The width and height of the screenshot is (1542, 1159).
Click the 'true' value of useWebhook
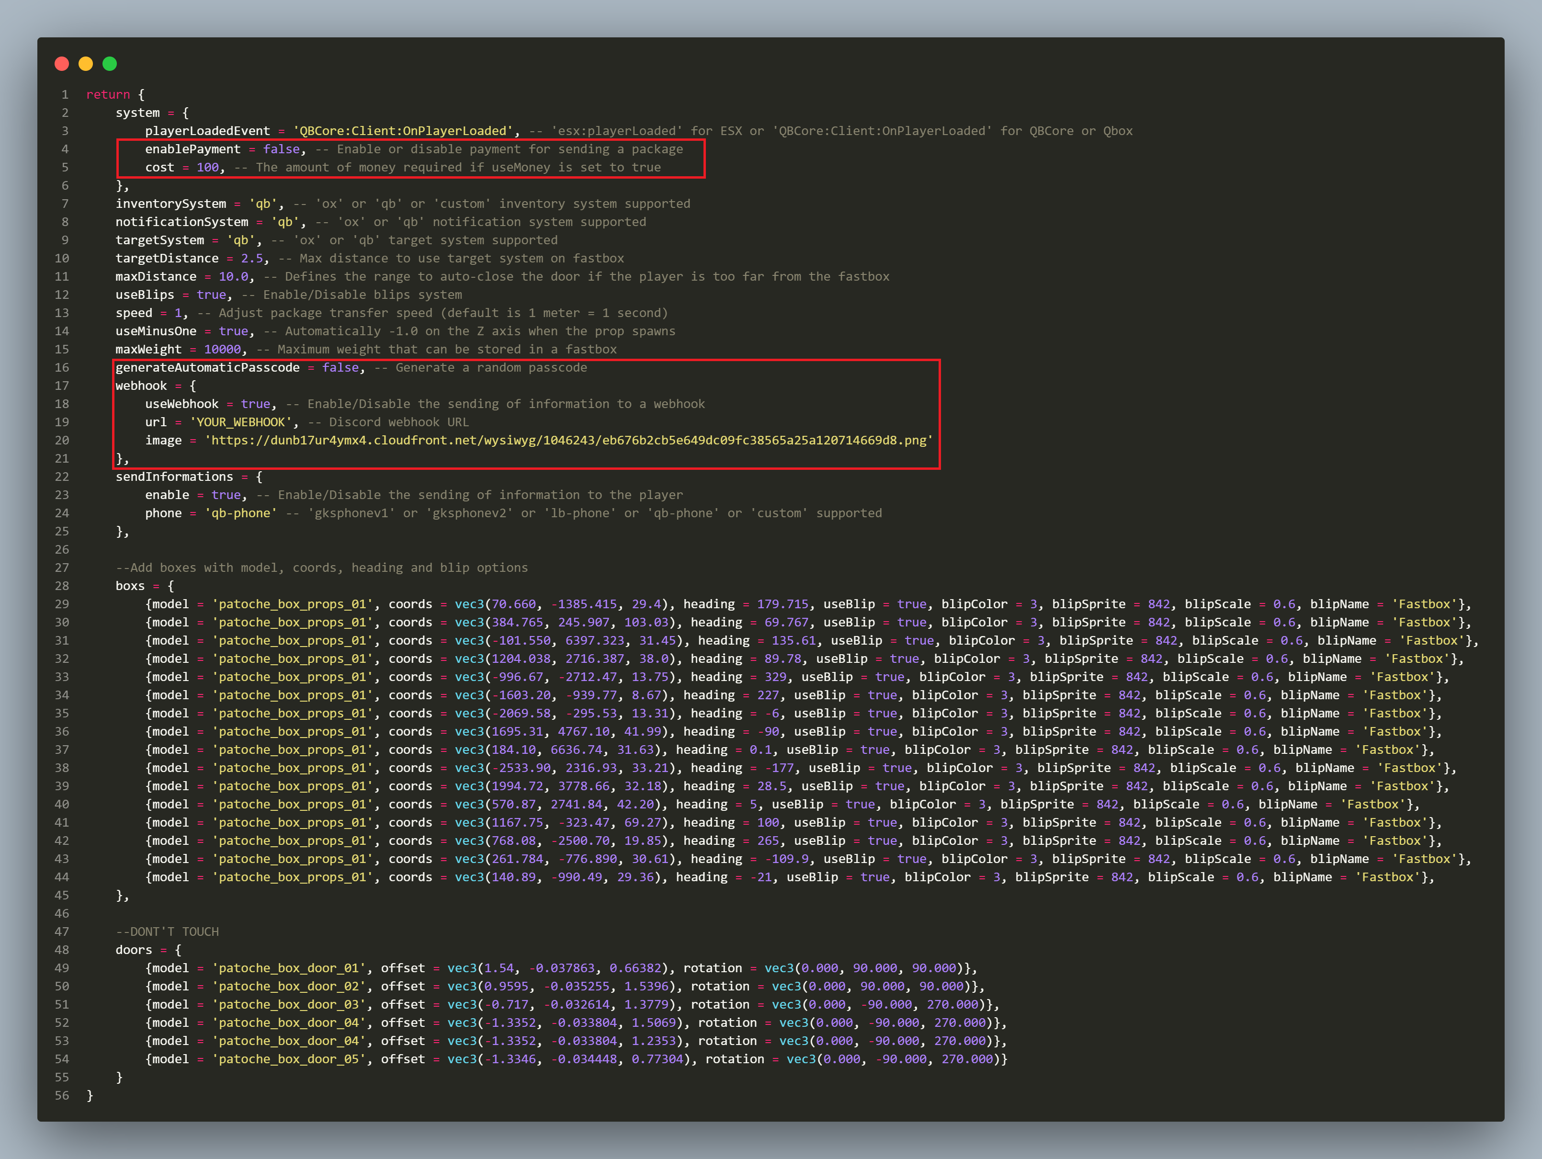tap(255, 404)
